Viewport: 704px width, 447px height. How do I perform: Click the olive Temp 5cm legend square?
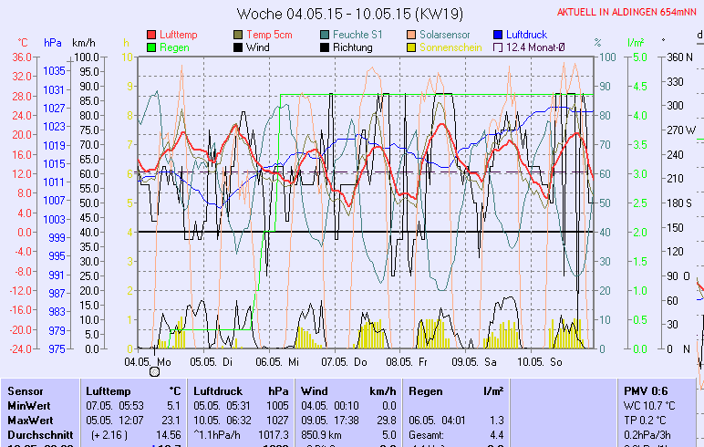coord(239,34)
